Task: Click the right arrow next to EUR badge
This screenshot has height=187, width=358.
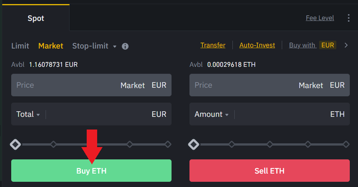Action: [346, 45]
